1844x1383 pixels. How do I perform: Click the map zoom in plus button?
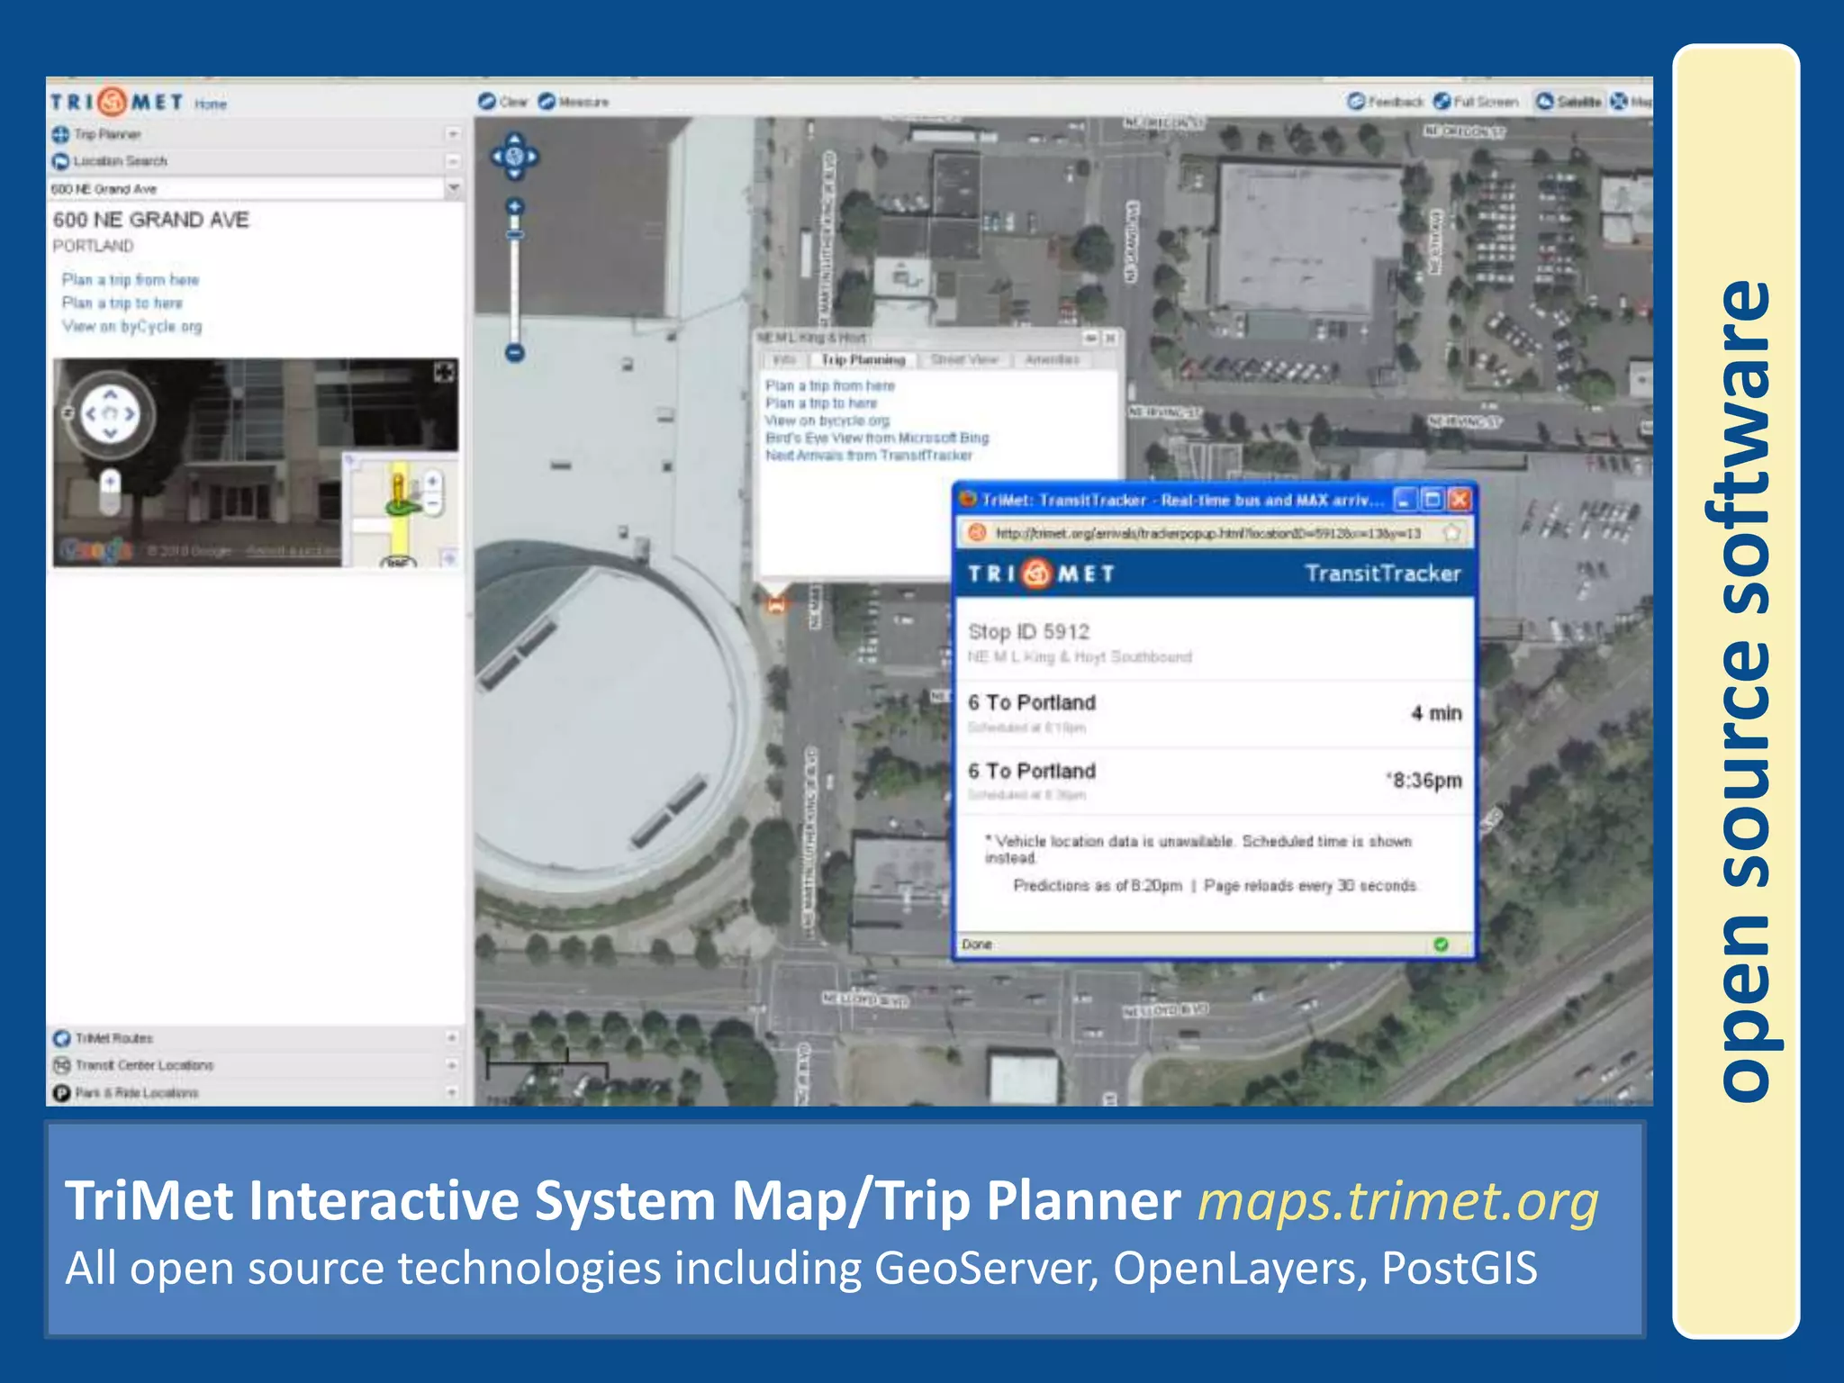click(515, 207)
